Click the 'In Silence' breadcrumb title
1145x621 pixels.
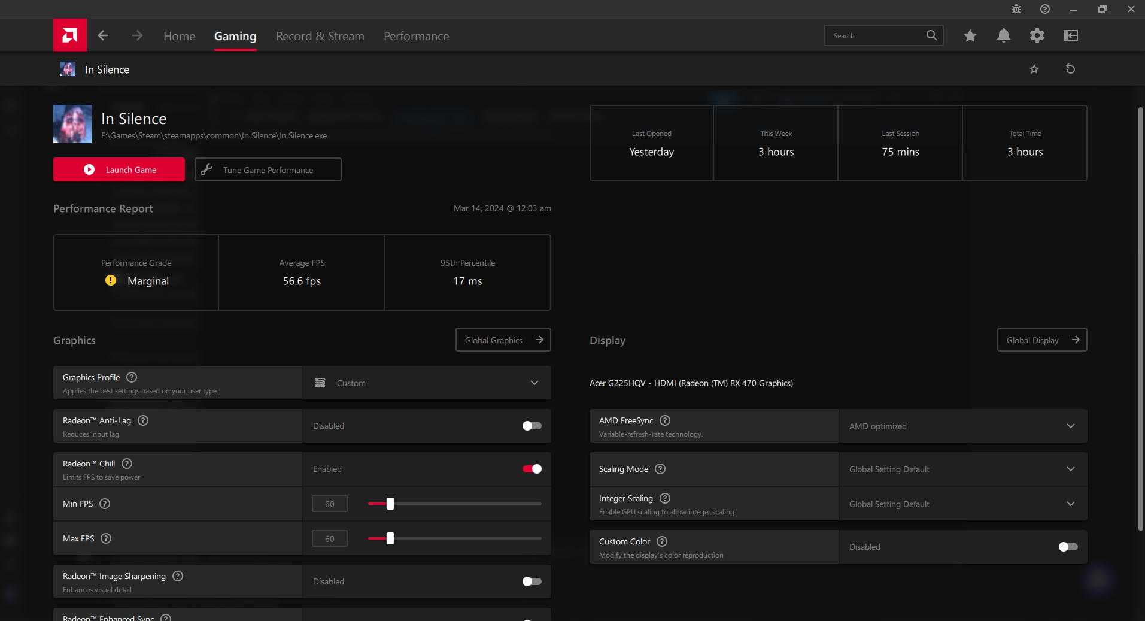coord(107,69)
